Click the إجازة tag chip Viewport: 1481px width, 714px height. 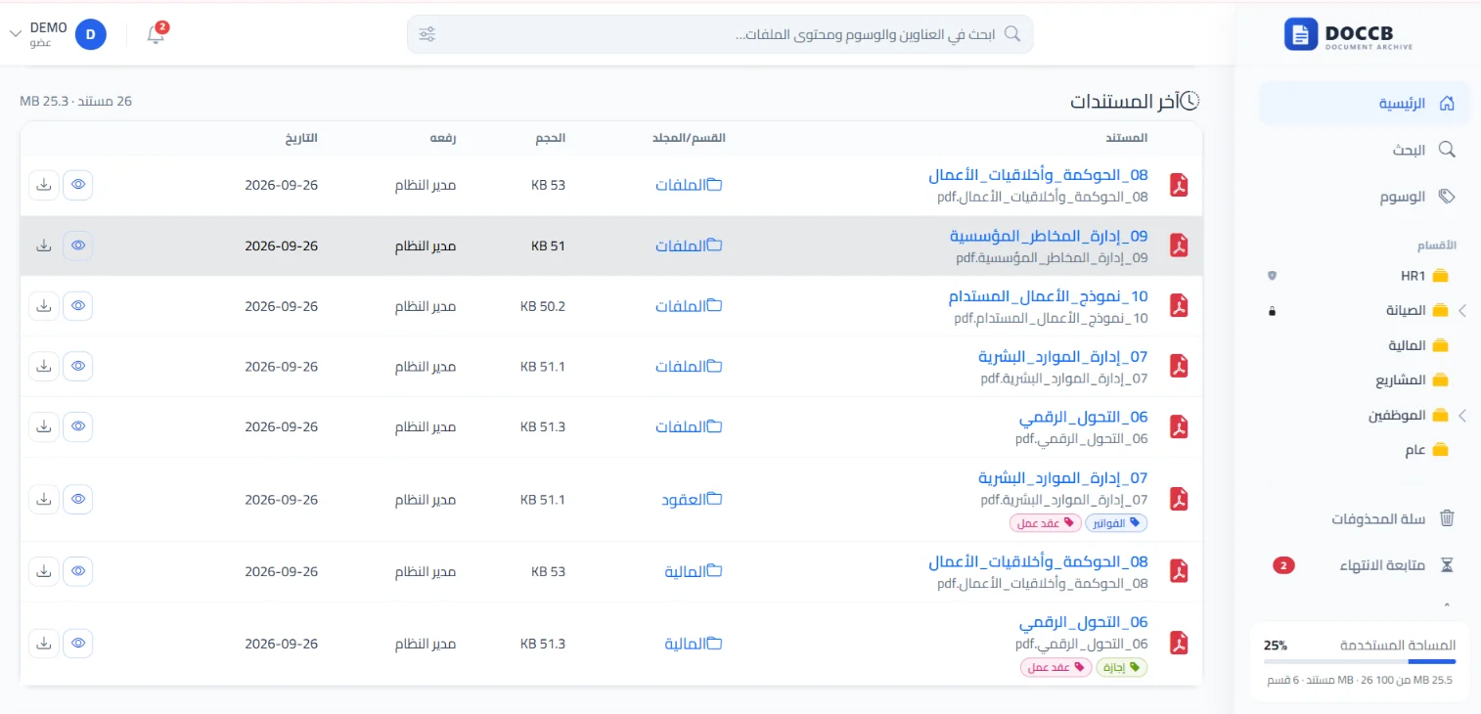pos(1122,667)
